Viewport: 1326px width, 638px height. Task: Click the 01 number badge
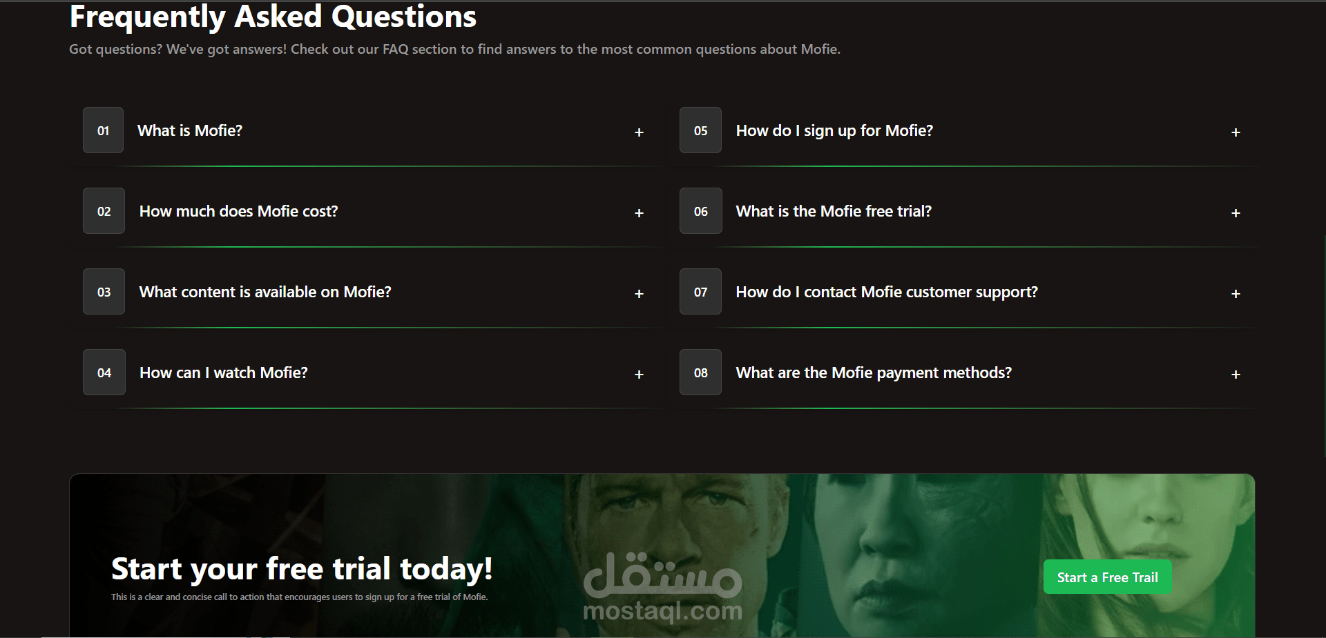(104, 130)
